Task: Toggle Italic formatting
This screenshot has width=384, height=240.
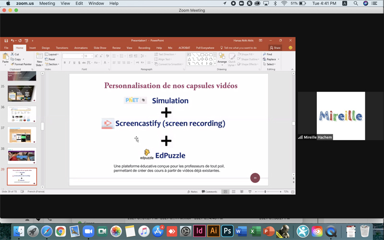Action: [70, 63]
